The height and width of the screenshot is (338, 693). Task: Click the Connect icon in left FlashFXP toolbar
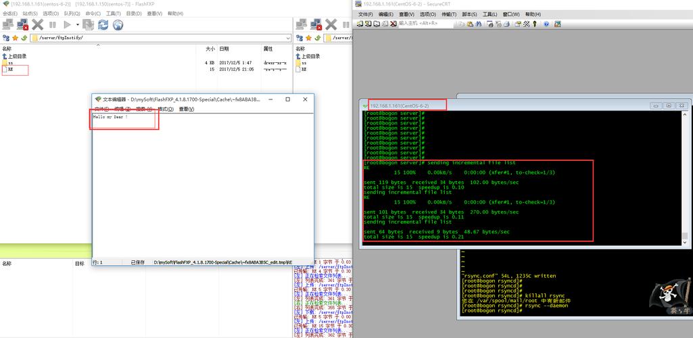[8, 24]
